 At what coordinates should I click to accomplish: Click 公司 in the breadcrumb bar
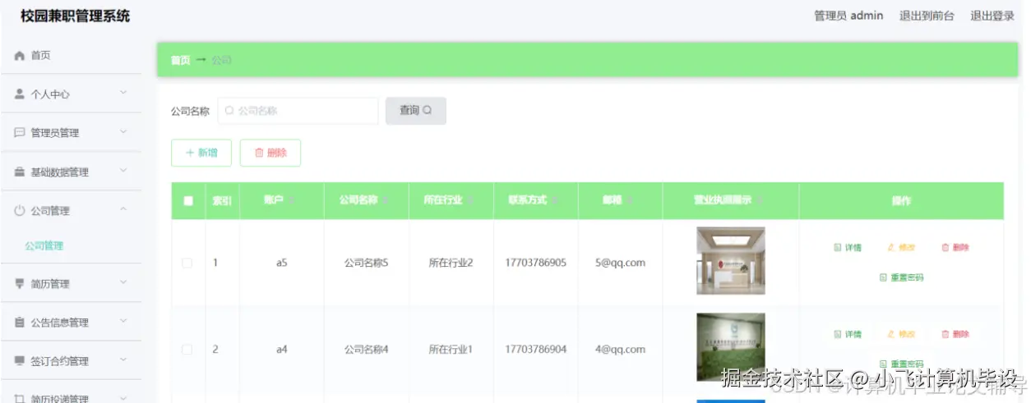click(x=221, y=60)
